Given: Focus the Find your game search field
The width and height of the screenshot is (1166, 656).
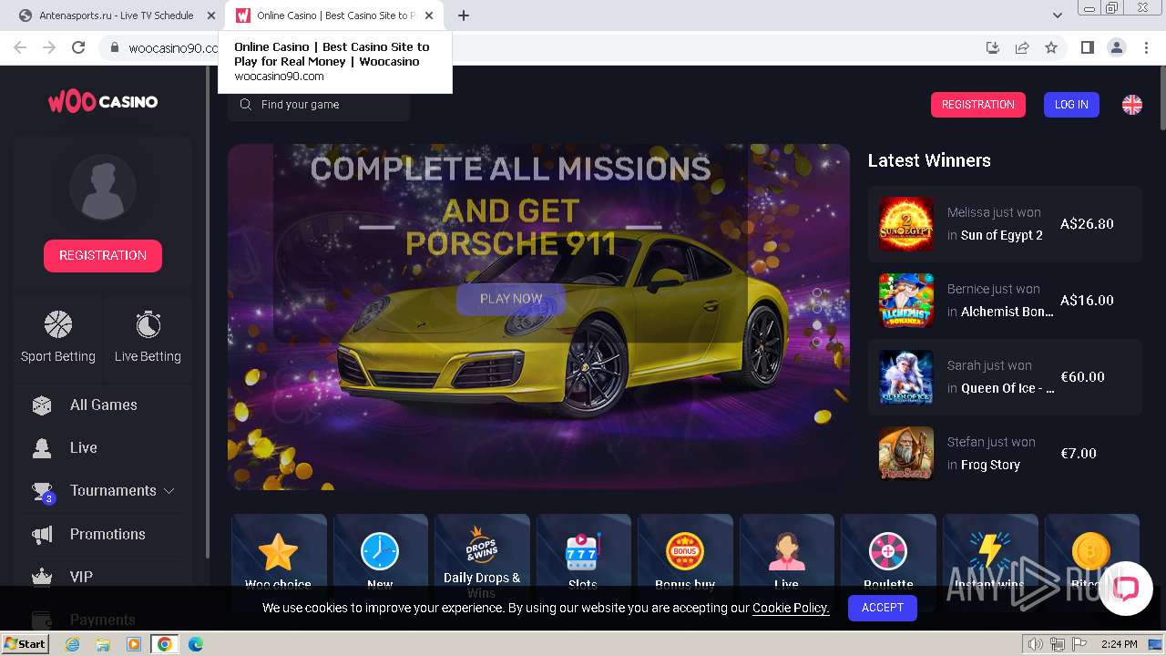Looking at the screenshot, I should [319, 105].
